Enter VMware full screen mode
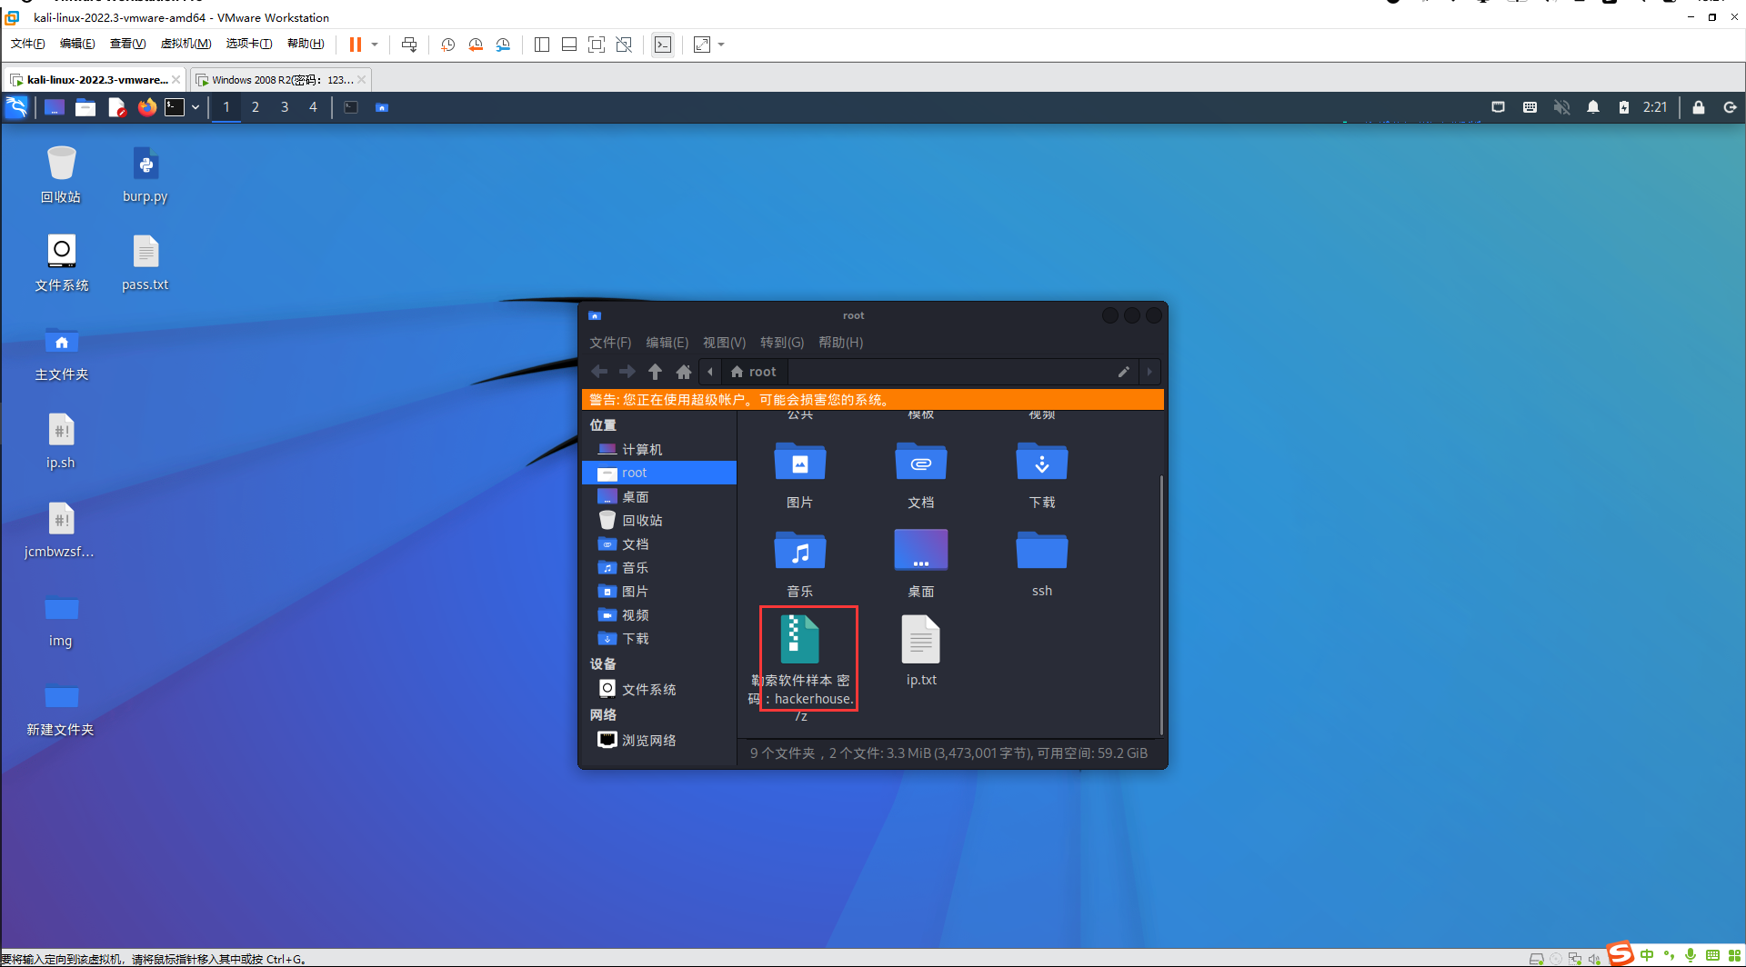 (x=597, y=45)
